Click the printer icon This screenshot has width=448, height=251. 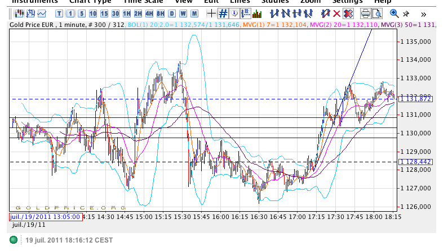[365, 13]
